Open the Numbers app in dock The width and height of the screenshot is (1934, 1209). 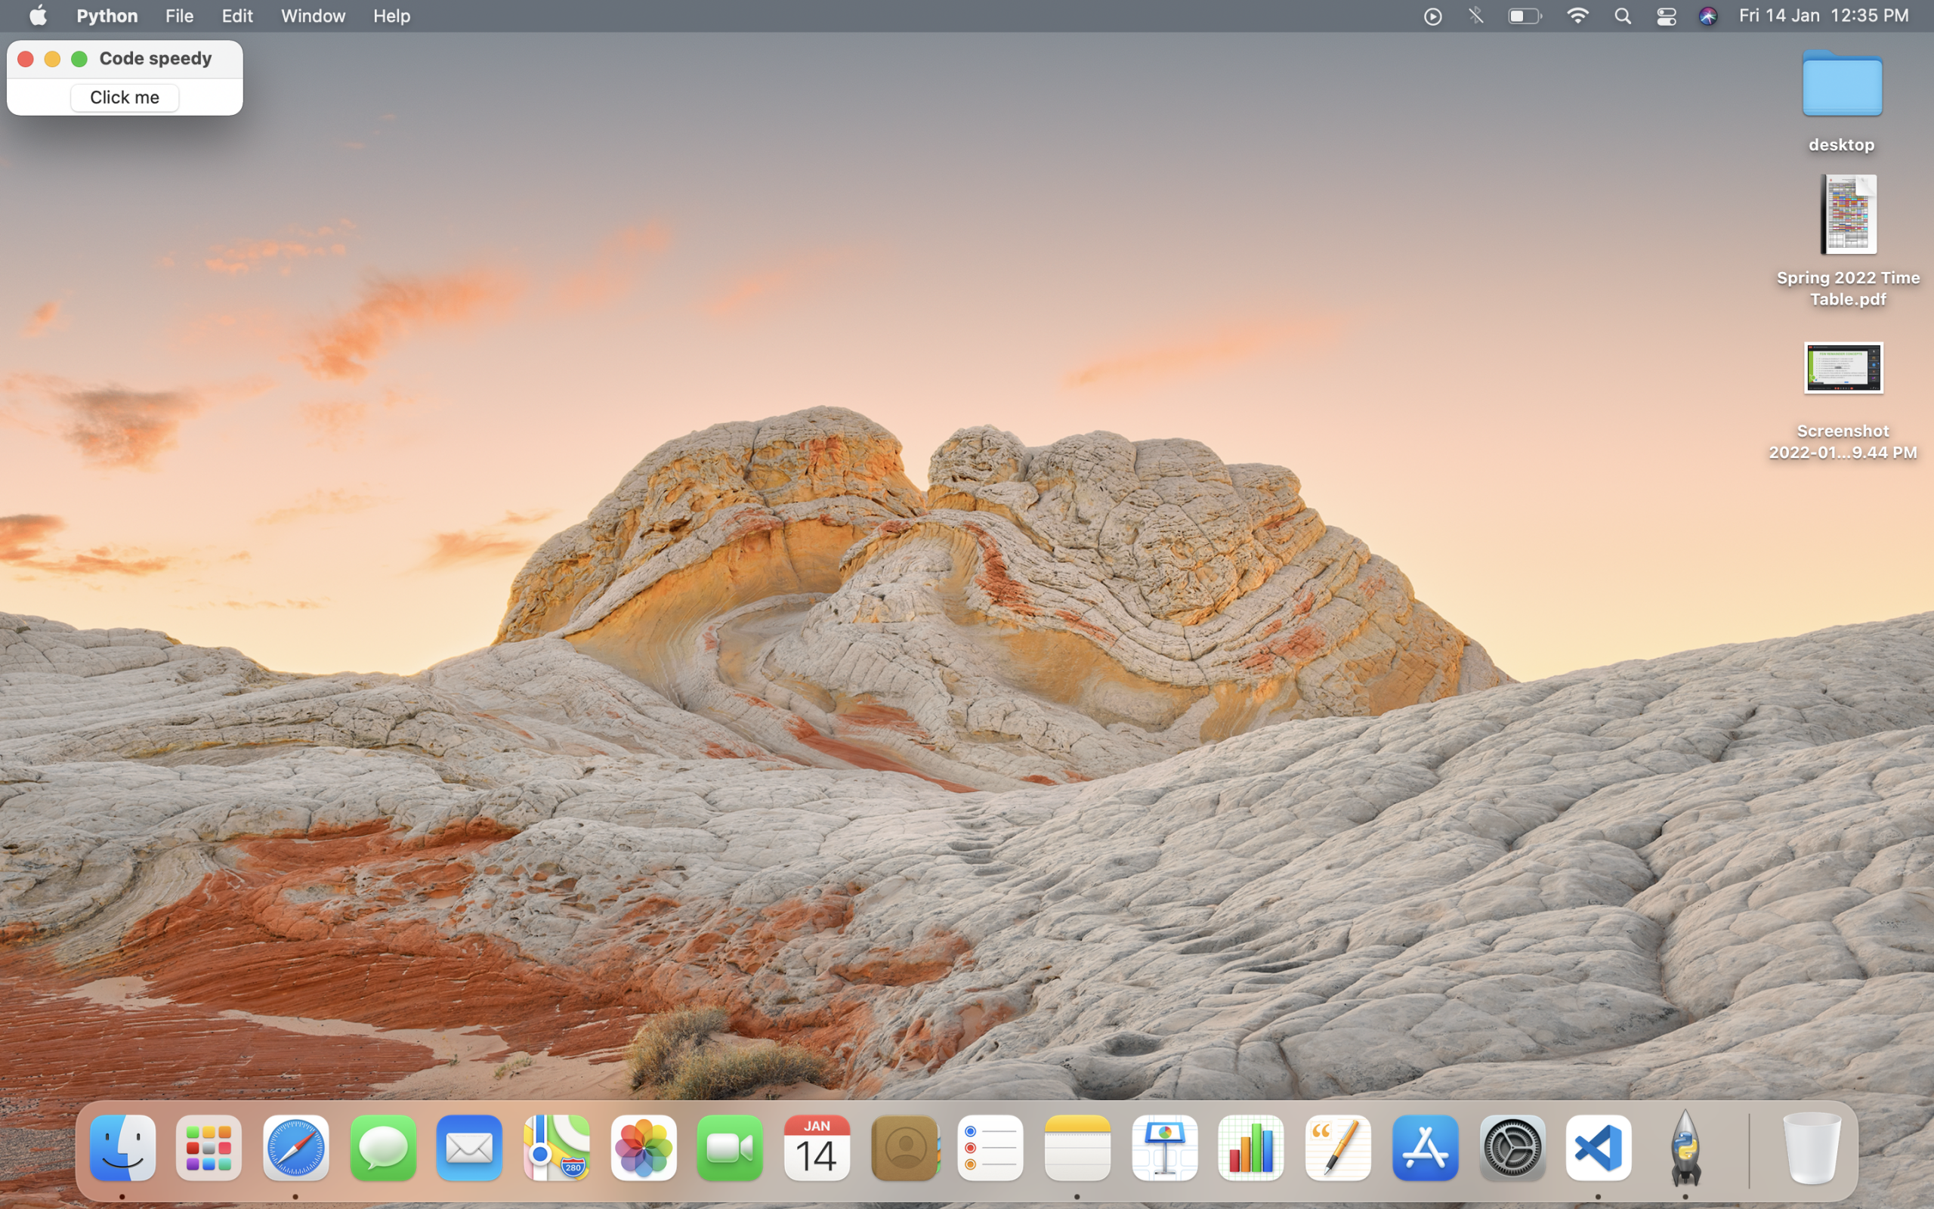1251,1149
